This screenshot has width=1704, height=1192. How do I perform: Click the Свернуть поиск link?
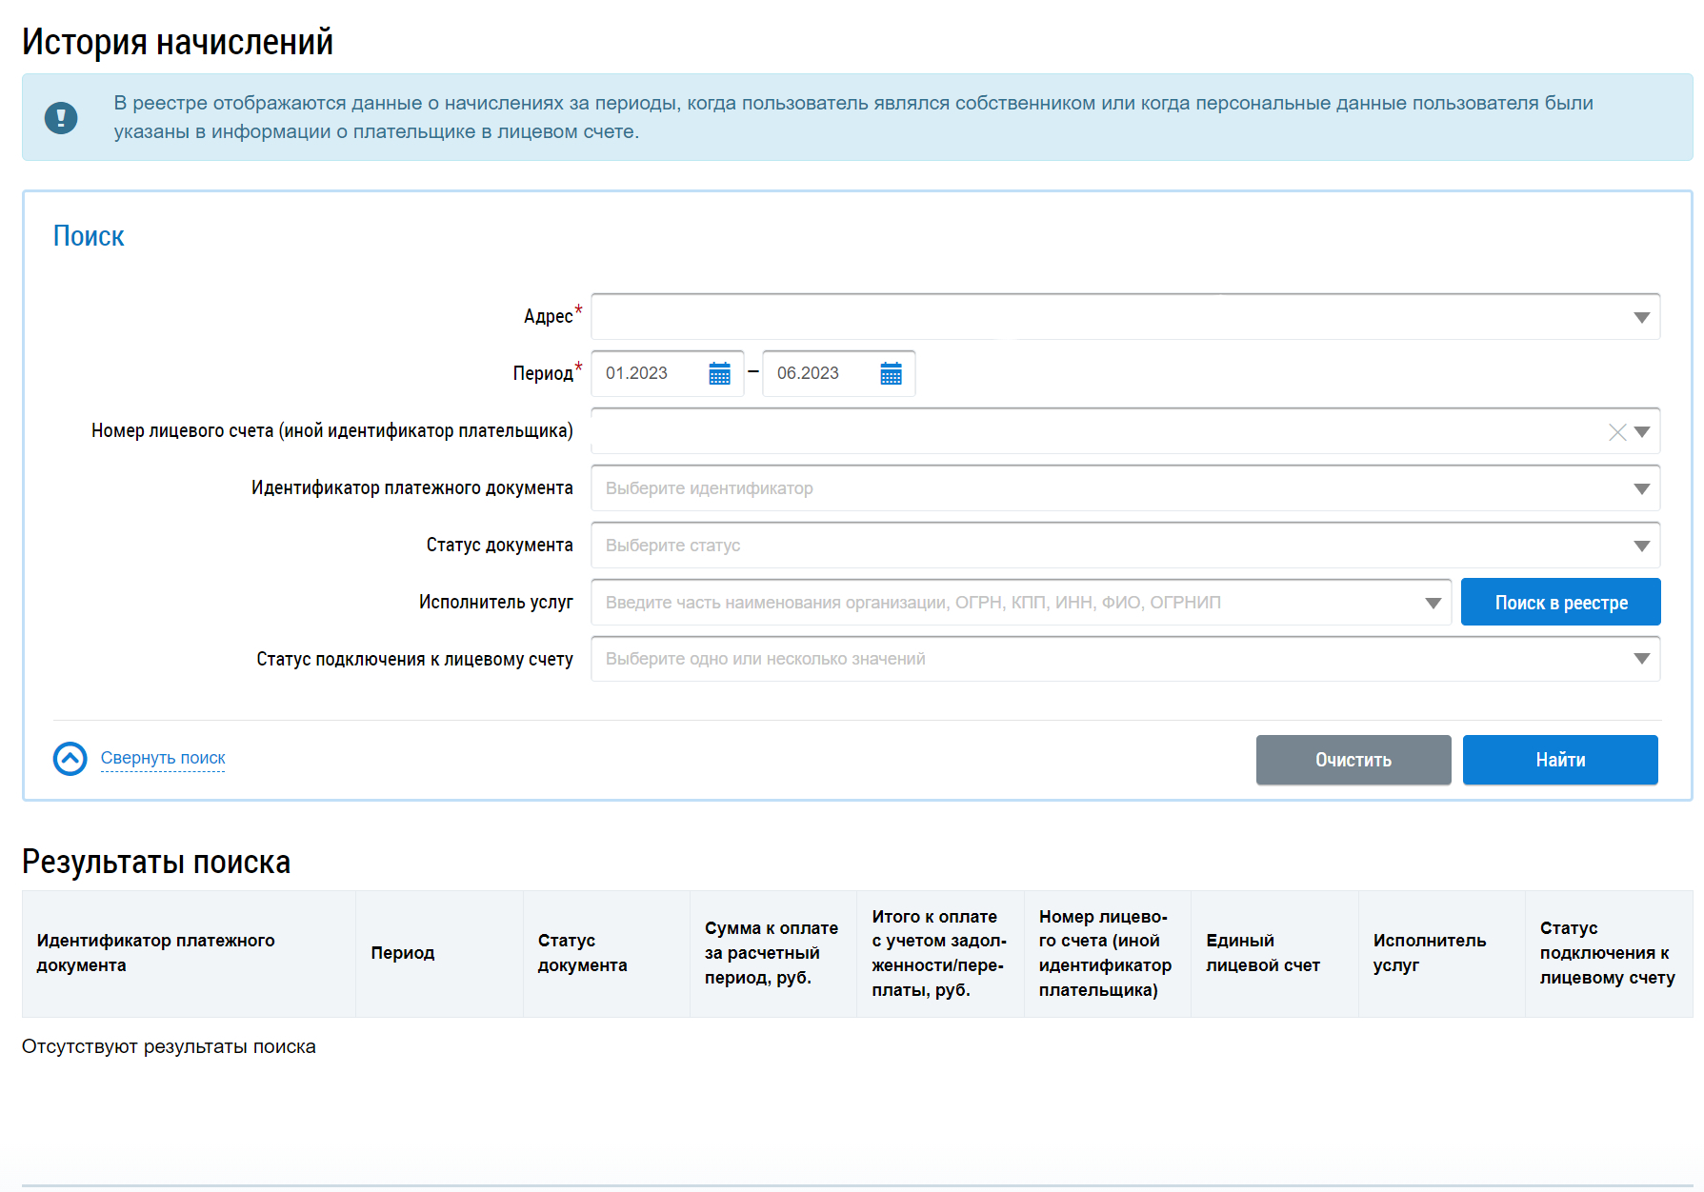click(163, 758)
